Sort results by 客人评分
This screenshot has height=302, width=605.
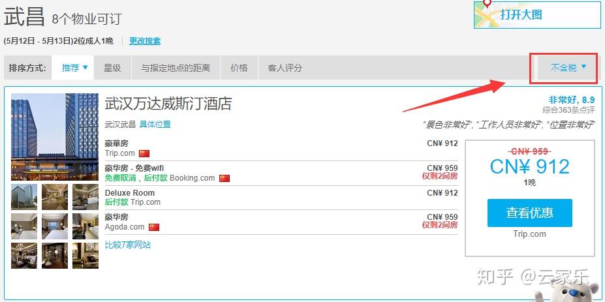click(x=285, y=68)
